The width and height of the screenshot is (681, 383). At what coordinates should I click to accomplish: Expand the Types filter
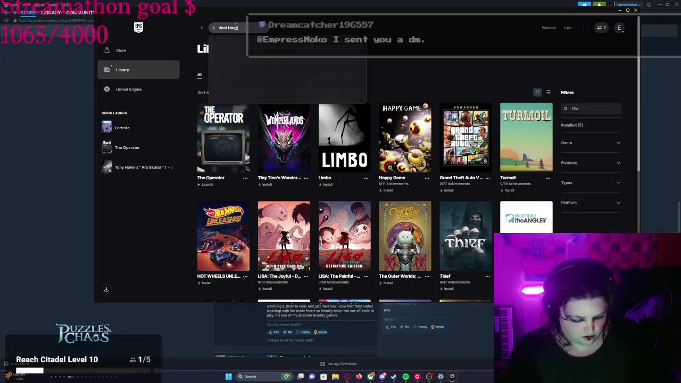(591, 182)
